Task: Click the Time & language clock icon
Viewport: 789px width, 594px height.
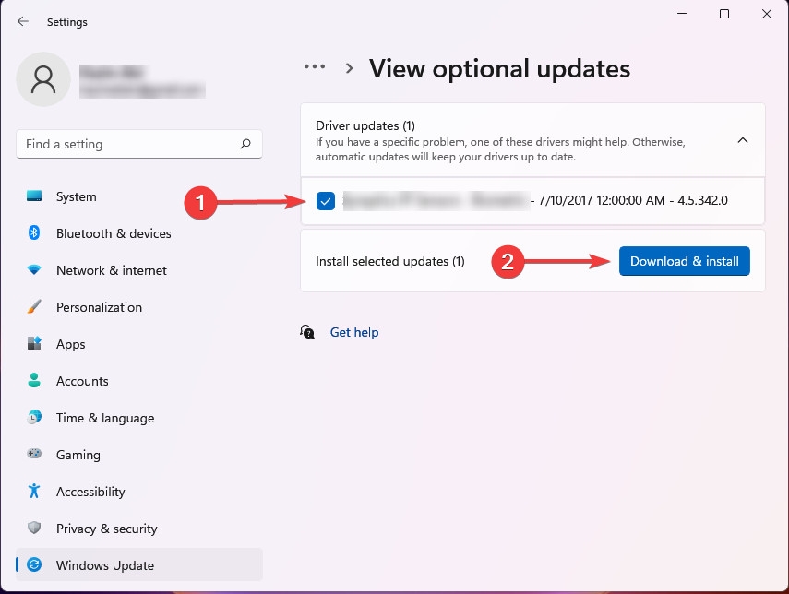Action: 34,417
